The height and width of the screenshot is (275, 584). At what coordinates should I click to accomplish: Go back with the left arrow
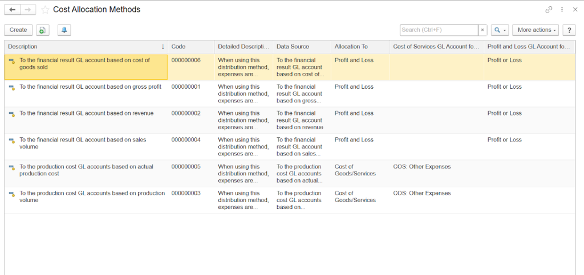(x=13, y=10)
